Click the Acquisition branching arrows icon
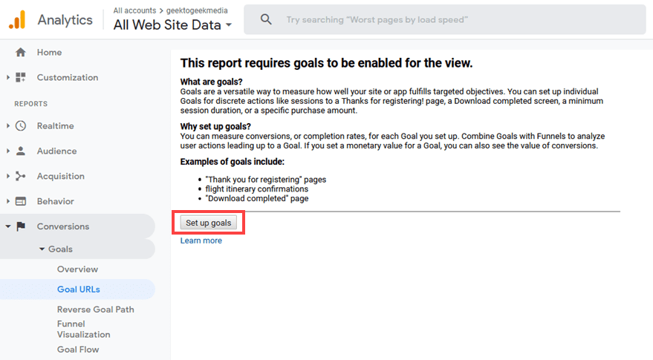 click(21, 177)
